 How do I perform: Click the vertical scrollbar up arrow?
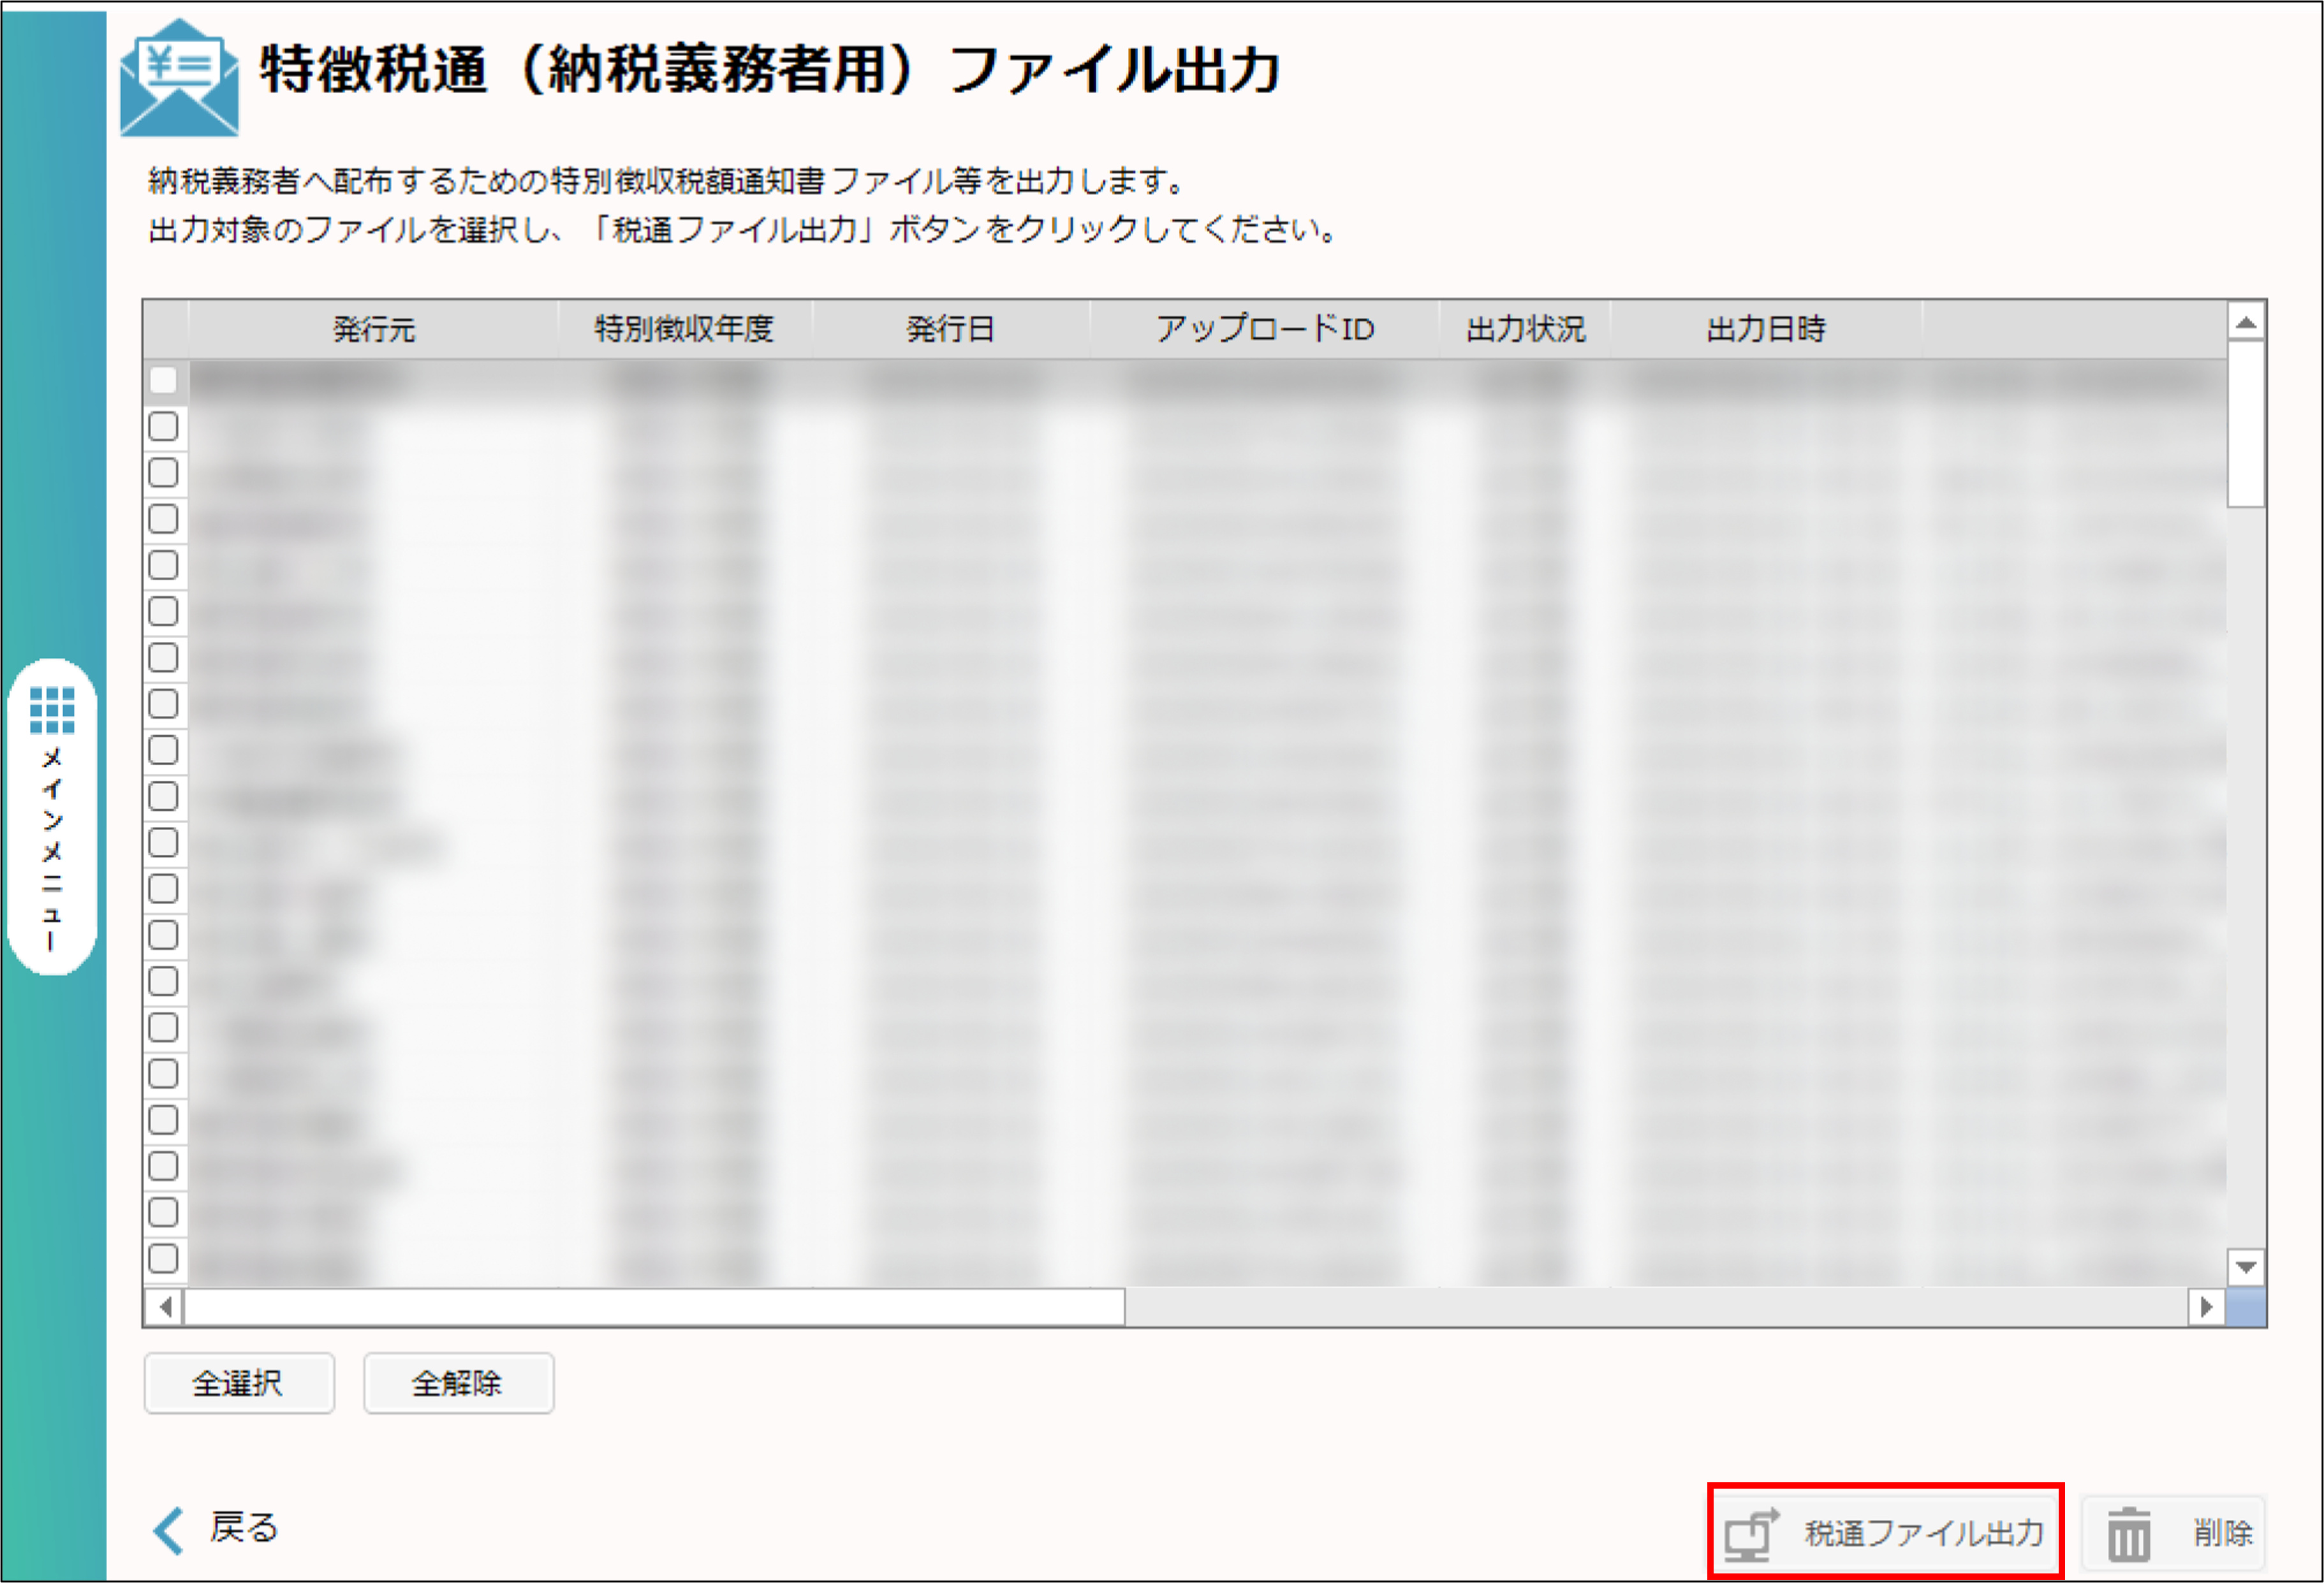click(x=2246, y=322)
